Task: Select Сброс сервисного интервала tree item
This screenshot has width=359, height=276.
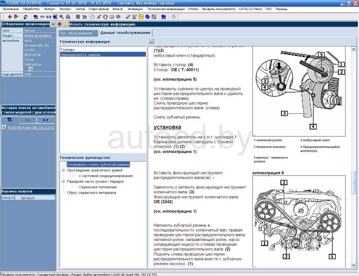Action: tap(92, 193)
